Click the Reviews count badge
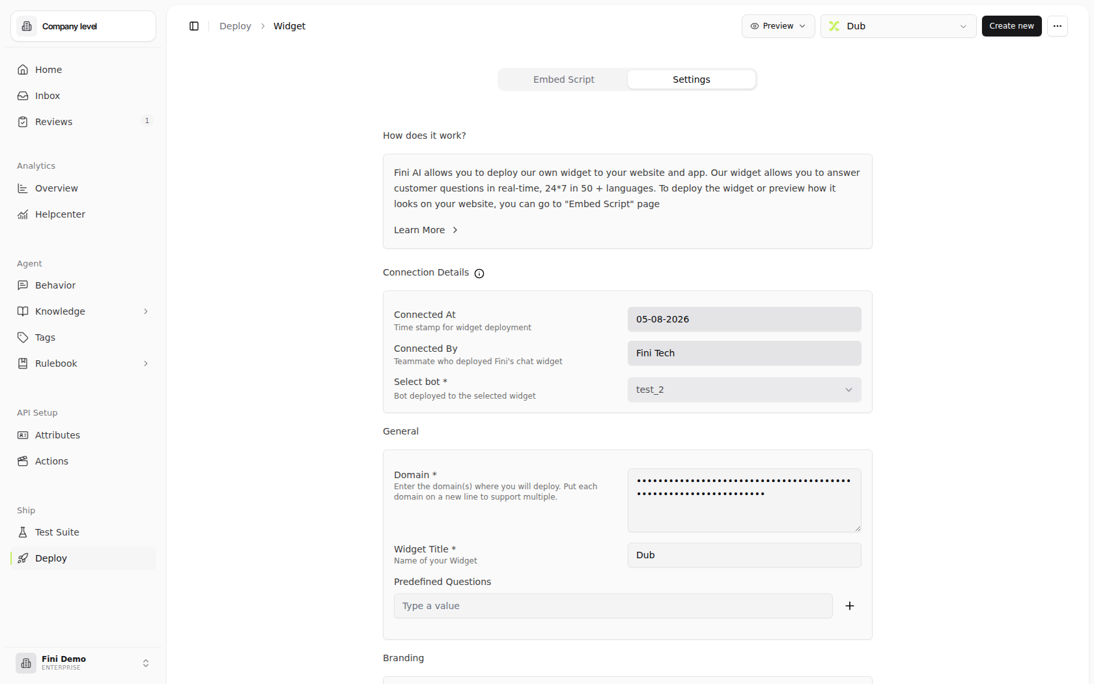Image resolution: width=1094 pixels, height=684 pixels. (x=147, y=121)
